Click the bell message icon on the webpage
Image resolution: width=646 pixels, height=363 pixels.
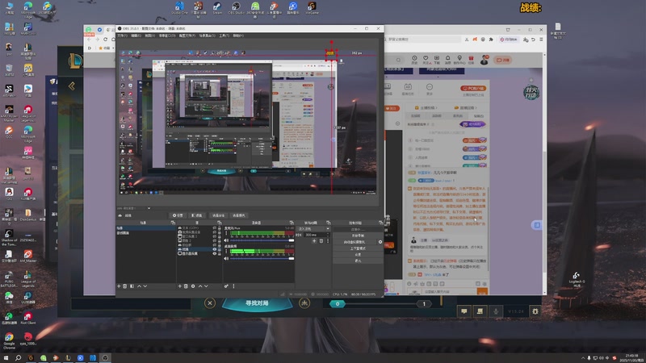448,60
